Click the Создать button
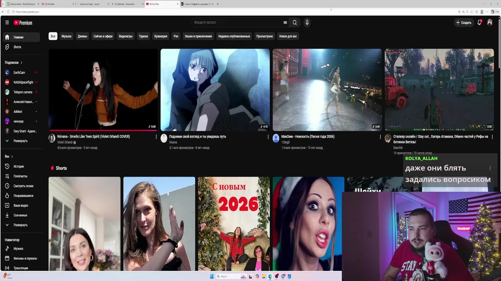Screen dimensions: 501x281 click(x=464, y=23)
